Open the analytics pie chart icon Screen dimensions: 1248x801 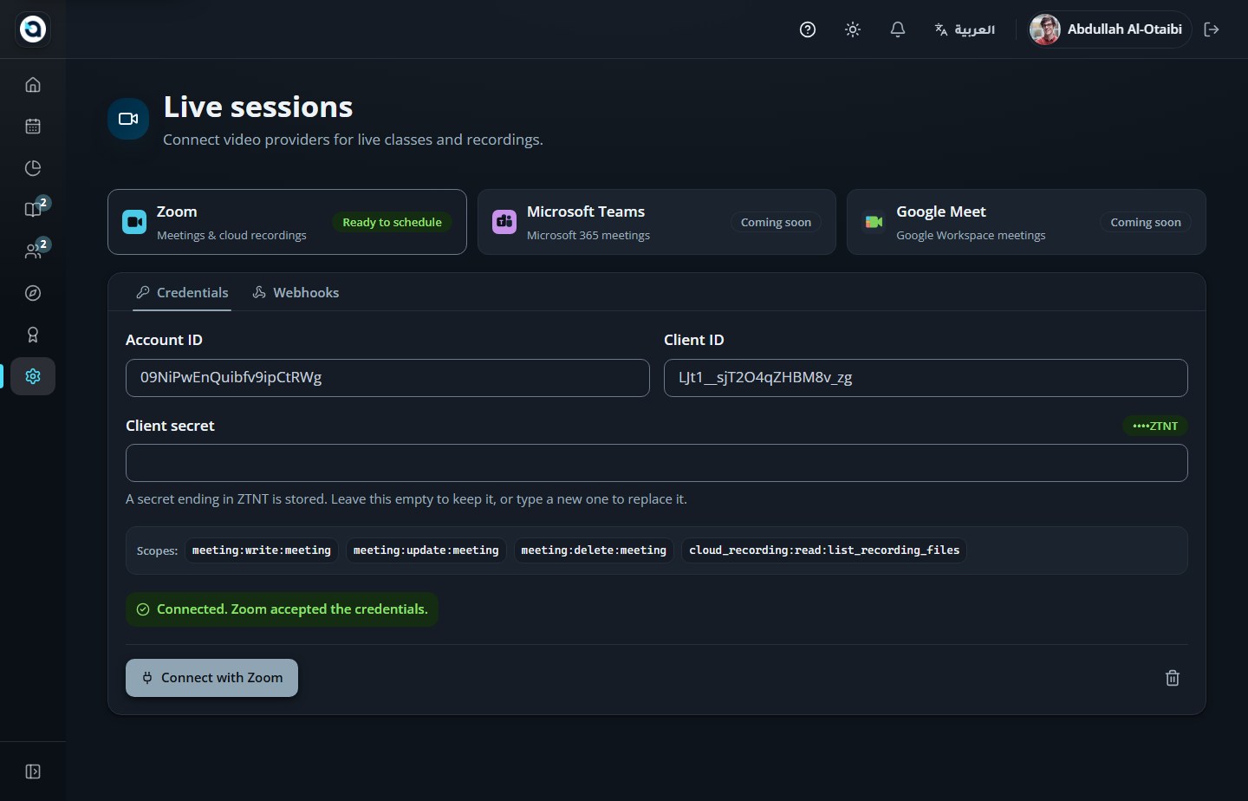coord(33,168)
